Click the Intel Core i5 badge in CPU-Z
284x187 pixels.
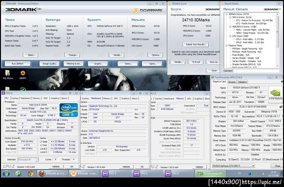click(x=69, y=110)
